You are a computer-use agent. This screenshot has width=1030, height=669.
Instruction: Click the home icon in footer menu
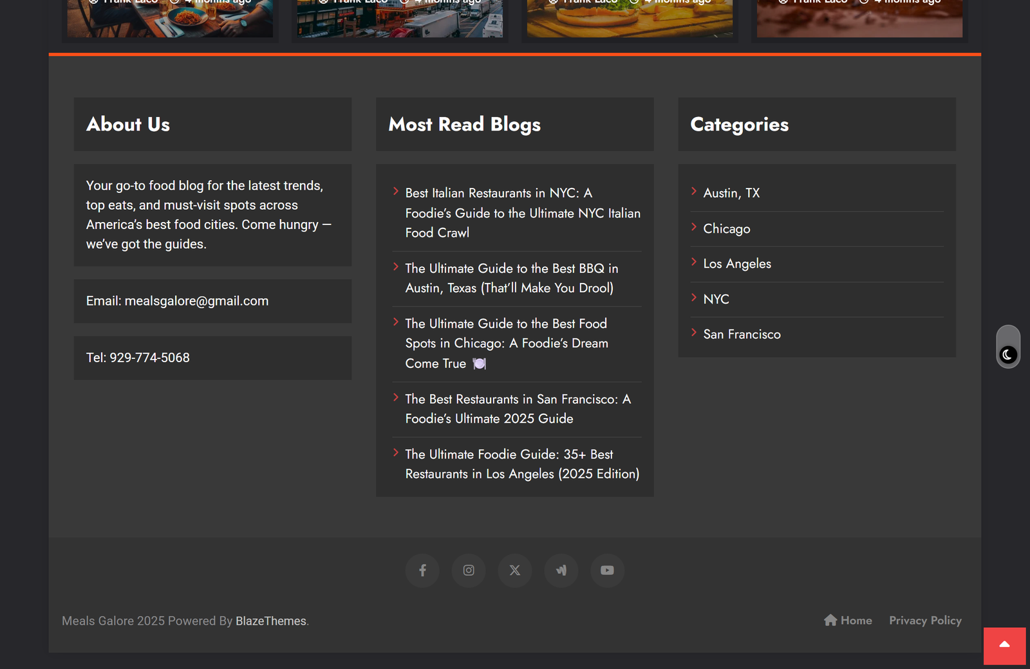click(x=830, y=620)
